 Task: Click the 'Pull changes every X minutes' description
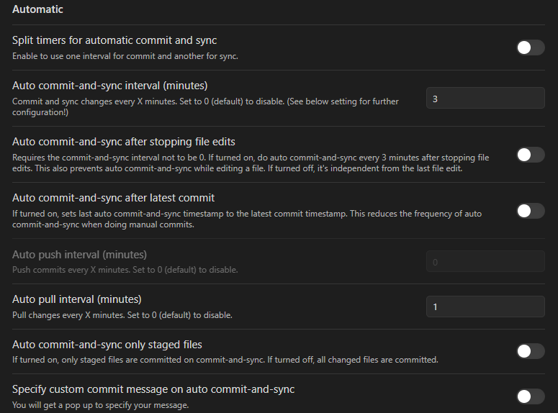pos(122,315)
